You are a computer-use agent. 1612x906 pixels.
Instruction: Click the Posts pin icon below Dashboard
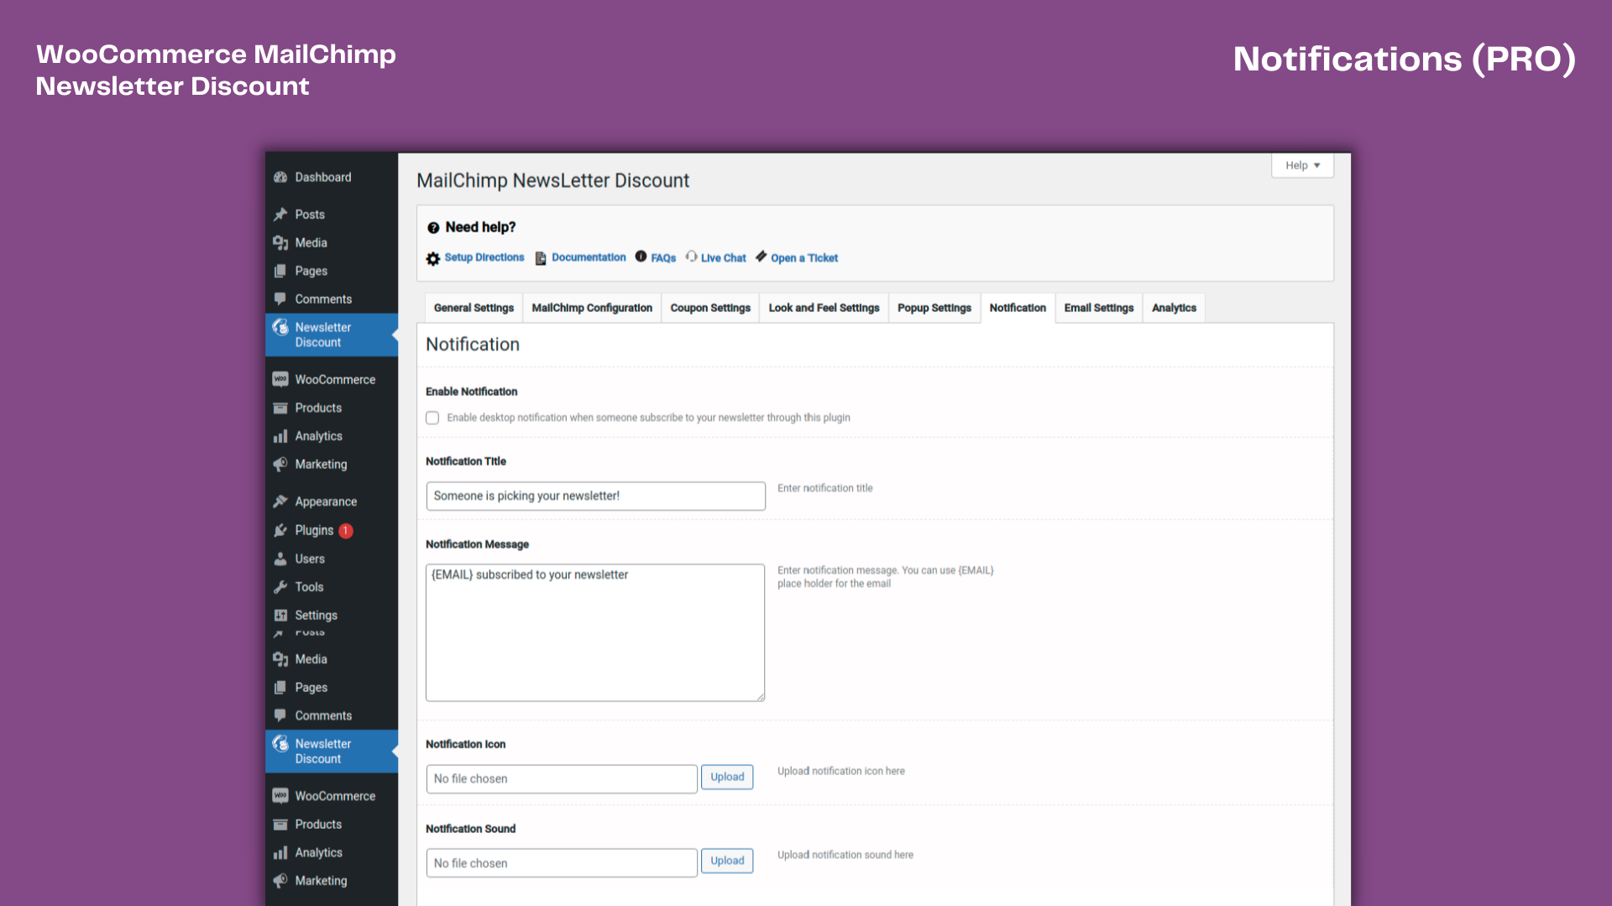click(280, 214)
